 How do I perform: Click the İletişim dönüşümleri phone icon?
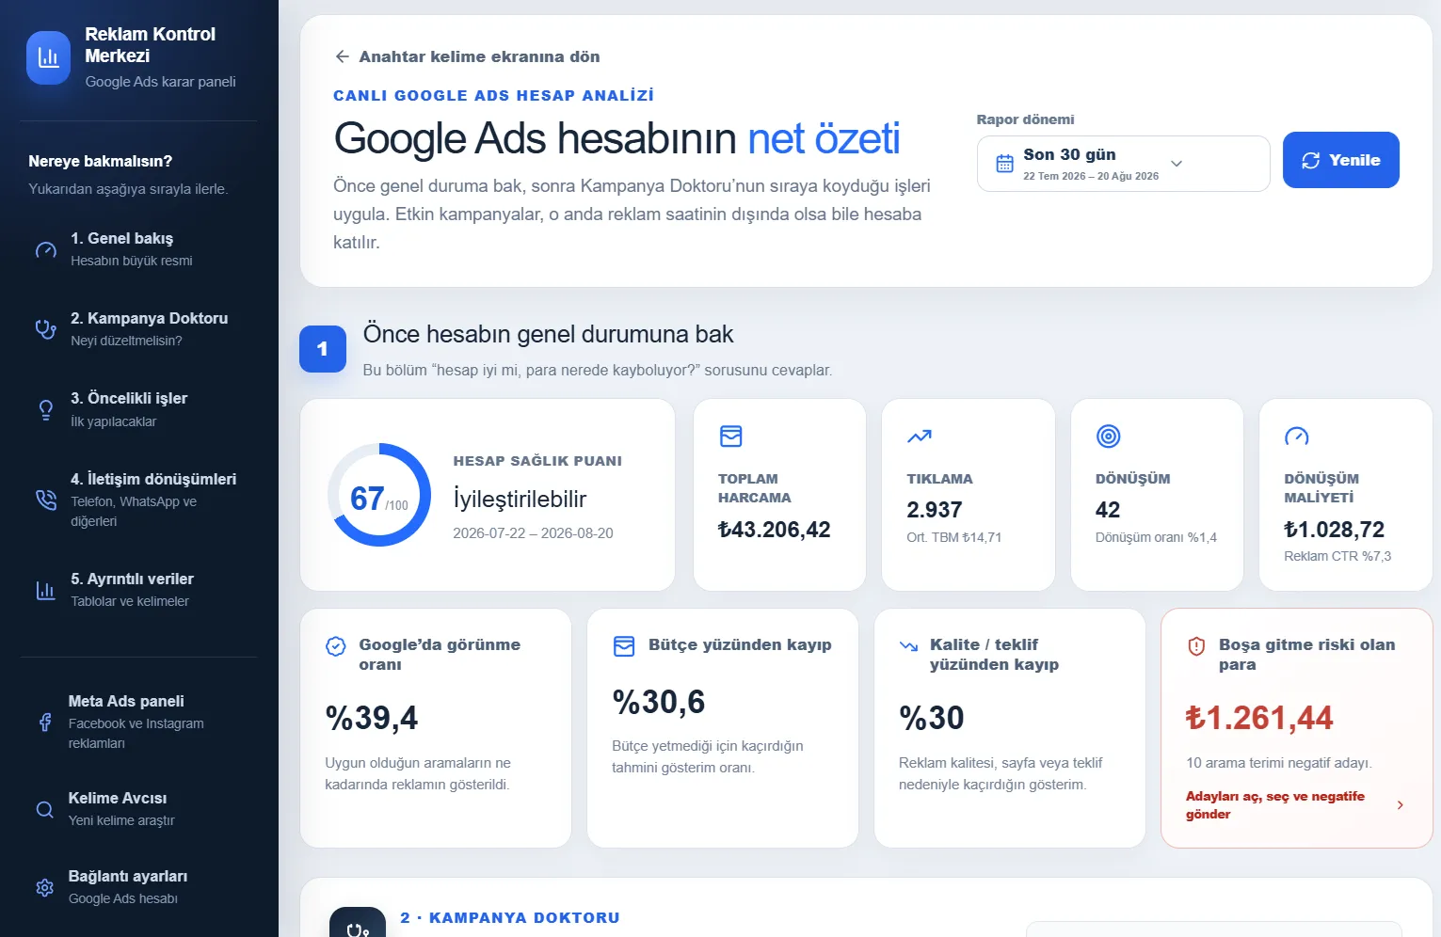(46, 500)
